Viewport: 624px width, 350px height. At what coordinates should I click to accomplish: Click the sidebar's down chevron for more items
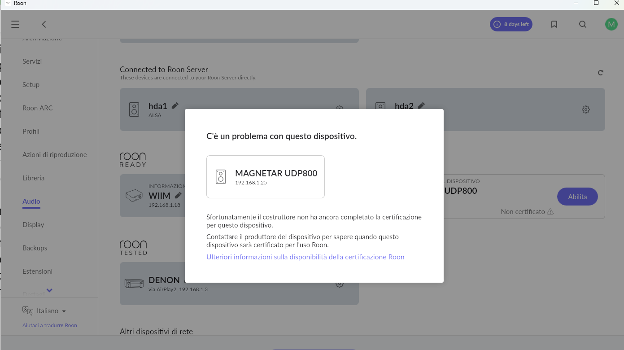49,290
